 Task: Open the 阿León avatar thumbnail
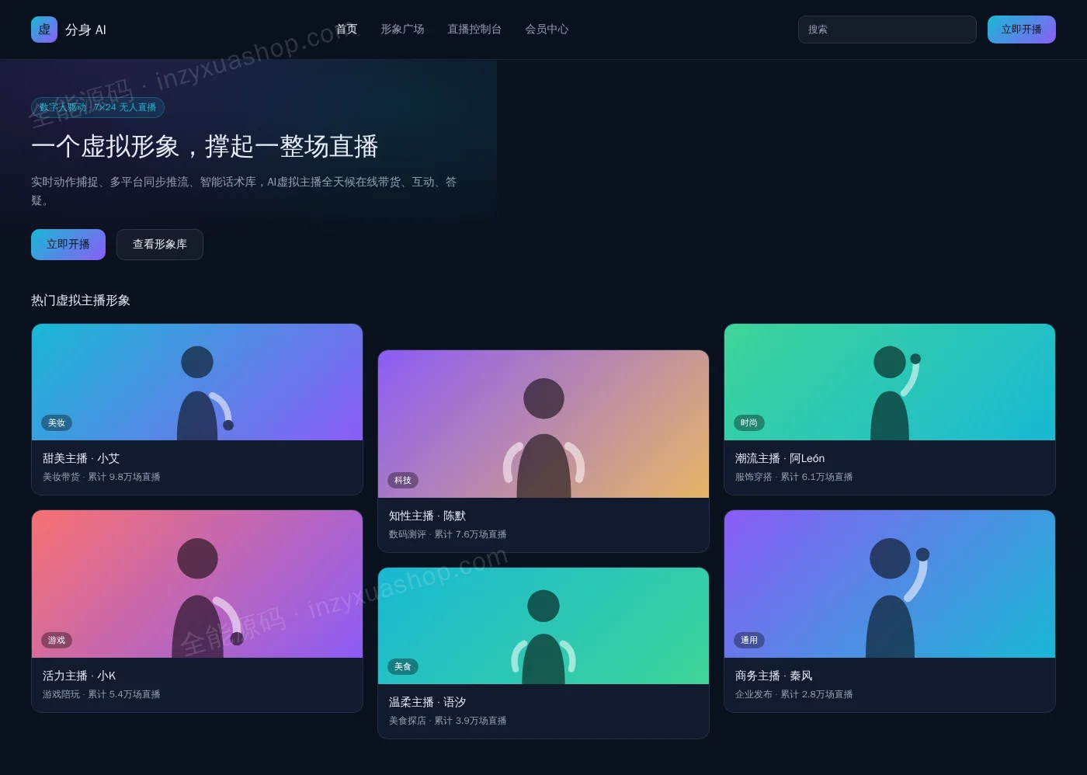890,382
